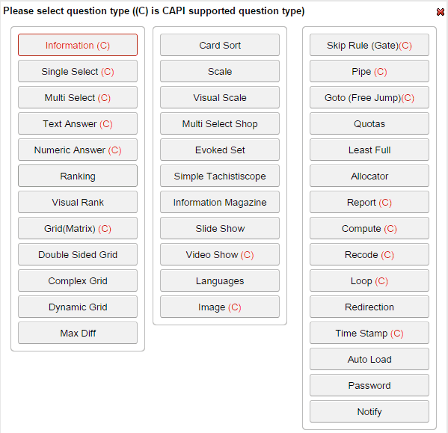Click the Max Diff button
This screenshot has width=448, height=433.
pyautogui.click(x=78, y=333)
